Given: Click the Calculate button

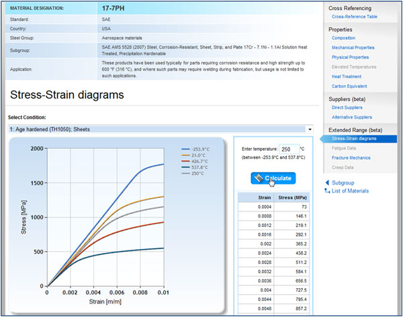Looking at the screenshot, I should coord(273,178).
